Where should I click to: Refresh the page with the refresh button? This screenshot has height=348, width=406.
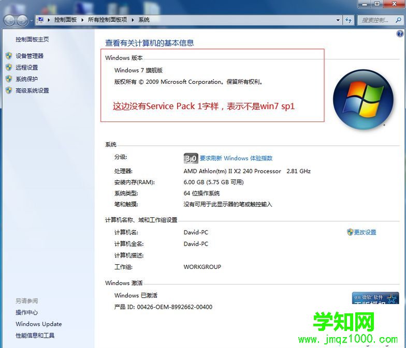[x=349, y=20]
